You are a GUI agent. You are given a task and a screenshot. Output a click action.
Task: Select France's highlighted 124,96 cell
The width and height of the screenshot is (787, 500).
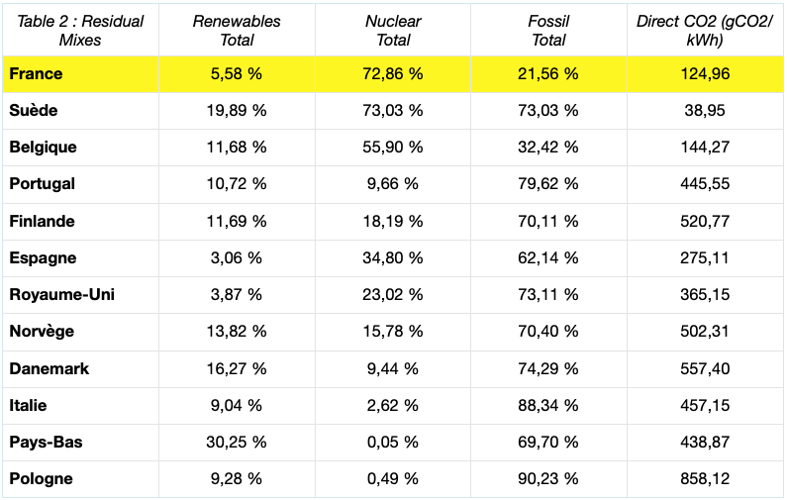705,74
